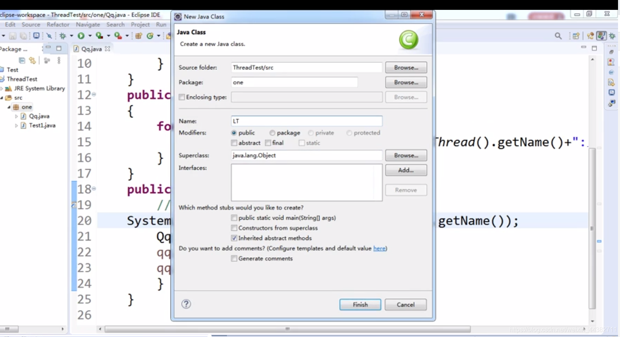Click the Save All icon in toolbar
Viewport: 620px width, 337px height.
(23, 36)
